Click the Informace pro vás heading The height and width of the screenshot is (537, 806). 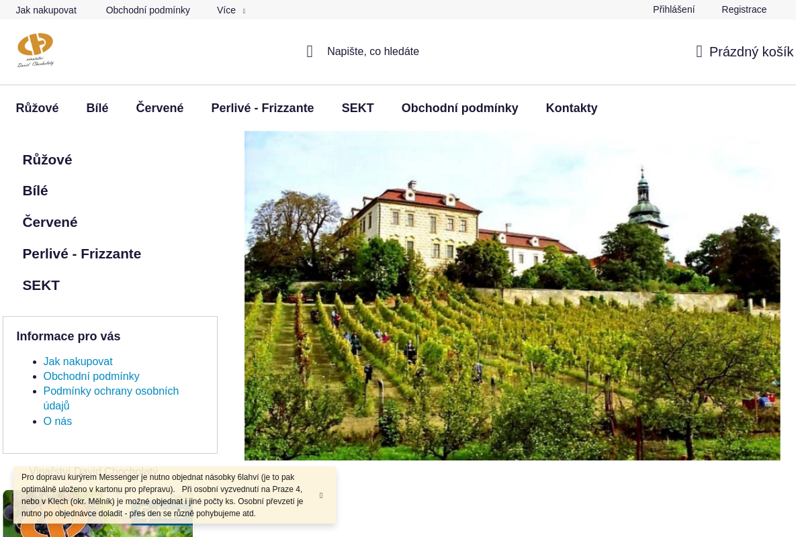point(69,336)
